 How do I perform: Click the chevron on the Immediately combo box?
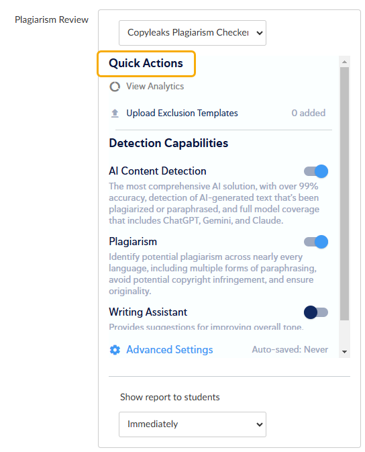coord(259,424)
